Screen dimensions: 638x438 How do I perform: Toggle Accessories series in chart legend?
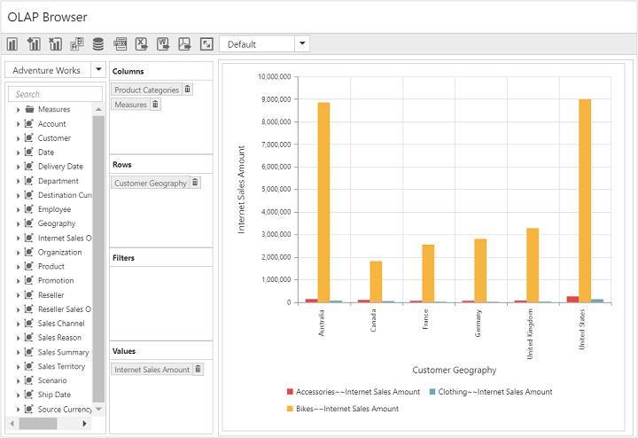[353, 392]
